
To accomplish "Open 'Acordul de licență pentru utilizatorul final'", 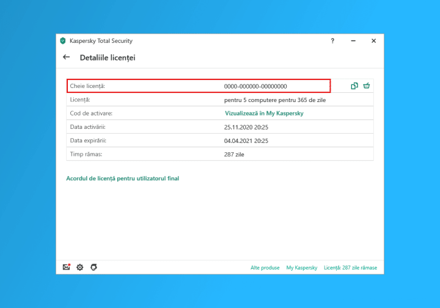I will click(122, 178).
